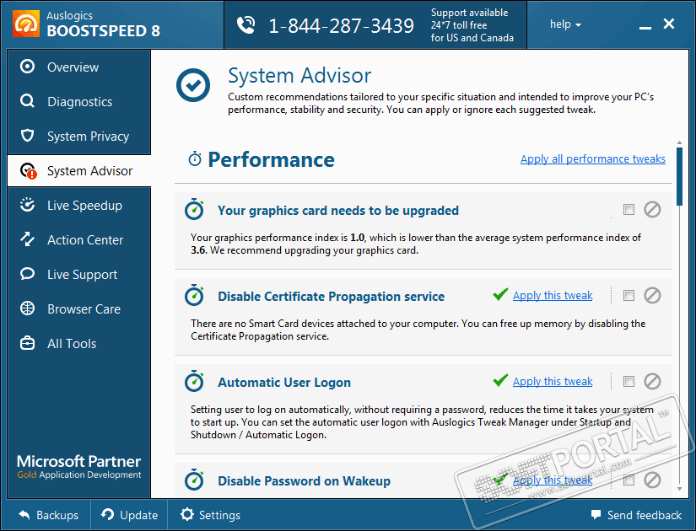
Task: Tick checkbox for Disable Certificate Propagation service
Action: (629, 296)
